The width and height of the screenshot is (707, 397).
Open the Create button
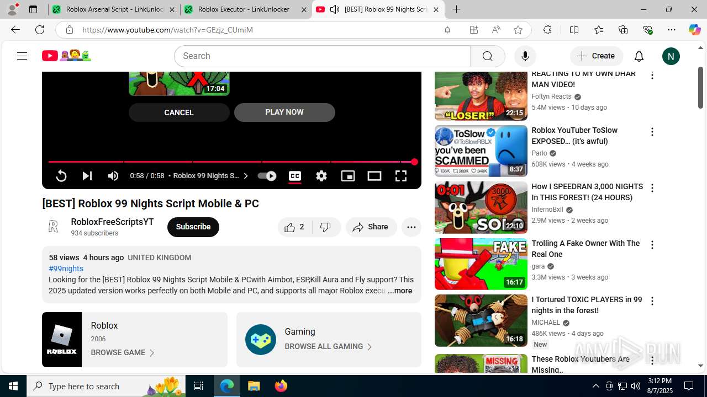pyautogui.click(x=596, y=56)
